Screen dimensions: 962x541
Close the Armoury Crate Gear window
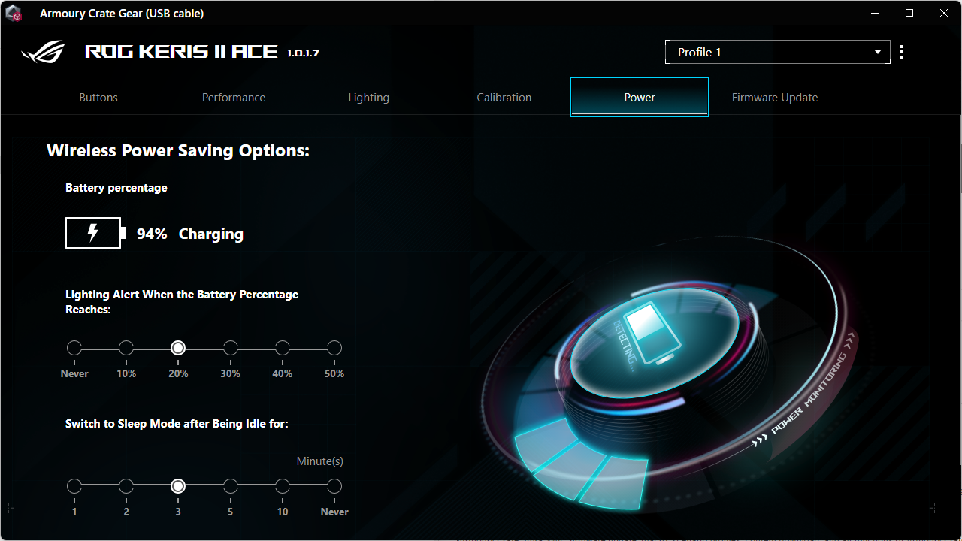click(944, 13)
